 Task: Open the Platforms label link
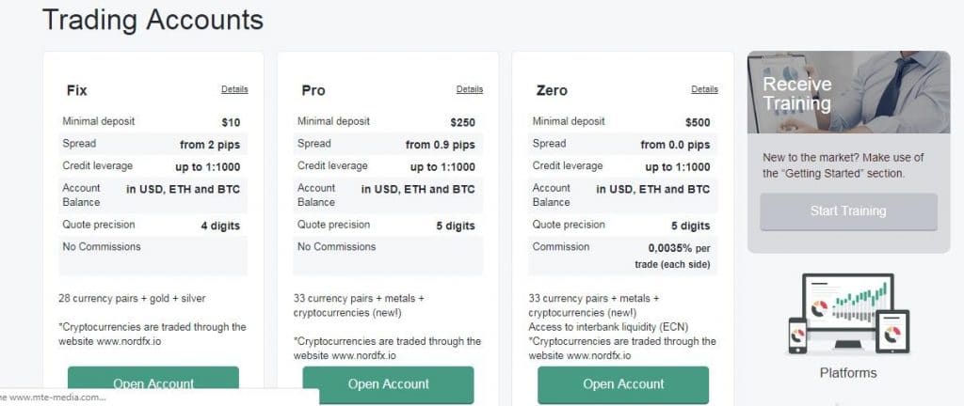point(847,373)
